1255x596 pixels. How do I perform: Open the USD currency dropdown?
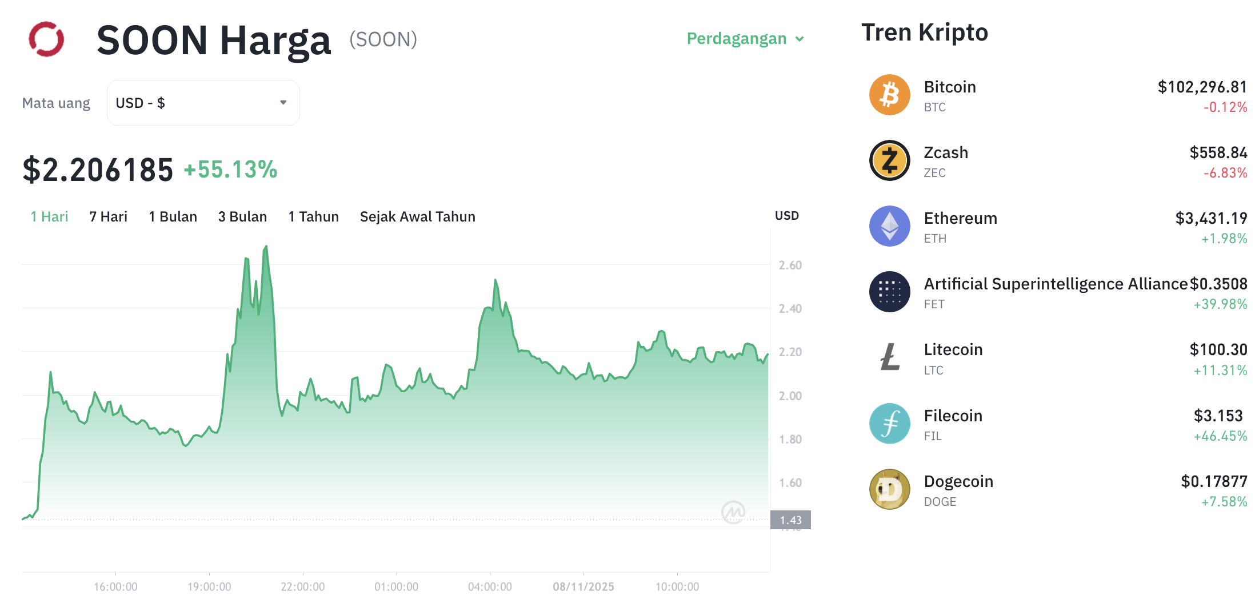(x=202, y=102)
